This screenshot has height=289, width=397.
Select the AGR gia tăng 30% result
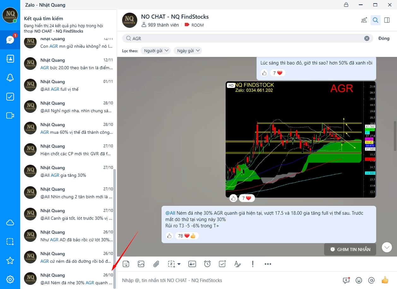68,171
